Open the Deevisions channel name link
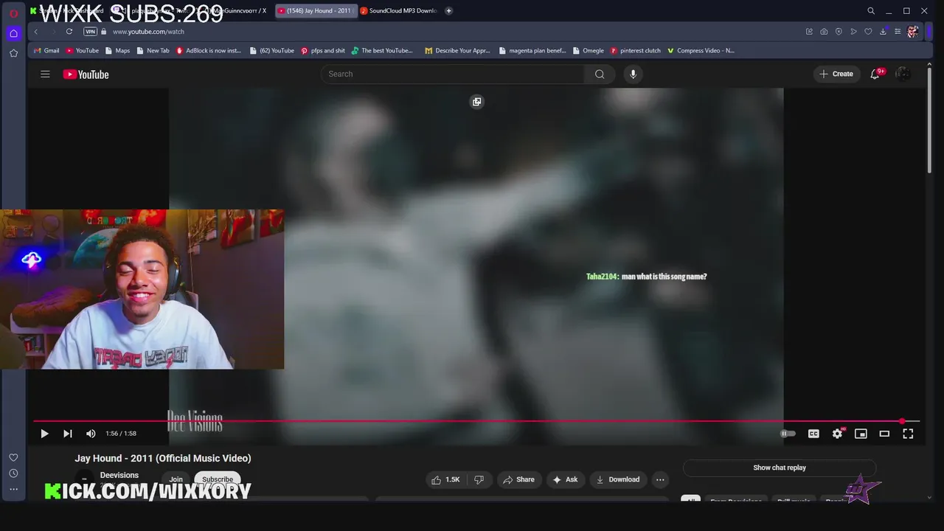Screen dimensions: 944x531 tap(119, 475)
